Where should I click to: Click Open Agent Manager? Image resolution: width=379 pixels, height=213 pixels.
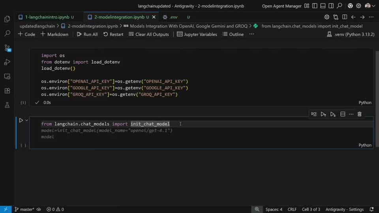[281, 6]
